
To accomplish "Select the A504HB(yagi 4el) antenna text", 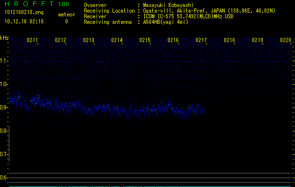I will (166, 22).
